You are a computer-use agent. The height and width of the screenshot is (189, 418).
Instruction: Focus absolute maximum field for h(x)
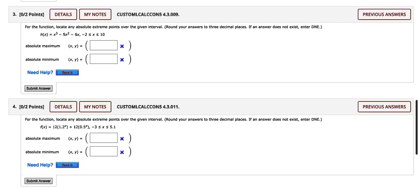pos(103,46)
